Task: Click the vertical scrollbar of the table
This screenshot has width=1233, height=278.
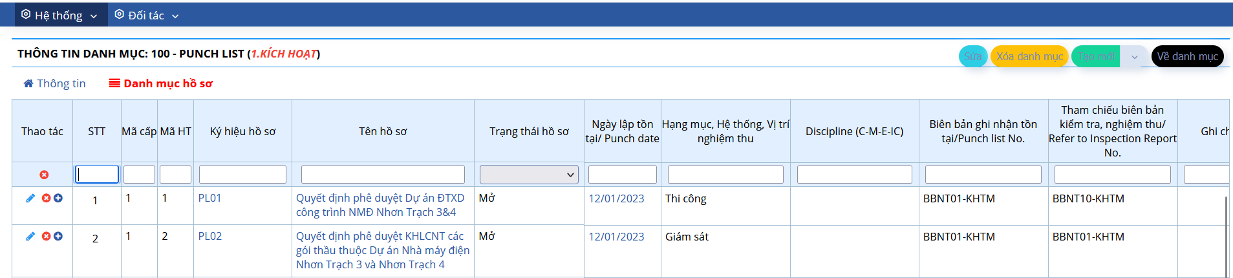Action: click(1225, 237)
